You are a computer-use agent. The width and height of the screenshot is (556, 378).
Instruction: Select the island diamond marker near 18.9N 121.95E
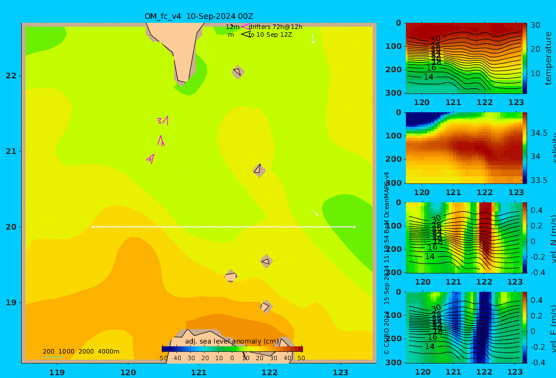pyautogui.click(x=266, y=306)
